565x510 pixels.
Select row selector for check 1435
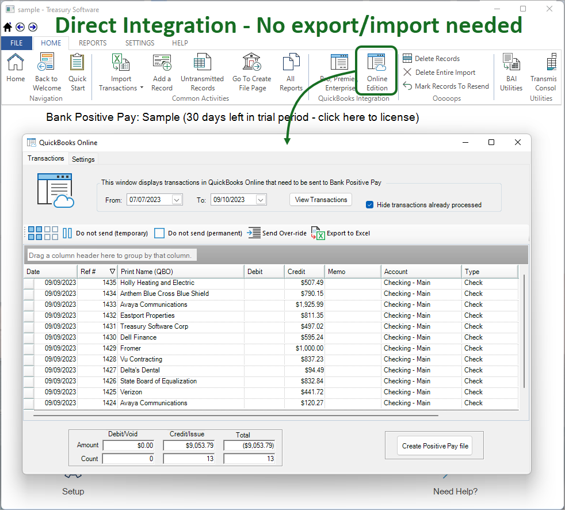29,283
